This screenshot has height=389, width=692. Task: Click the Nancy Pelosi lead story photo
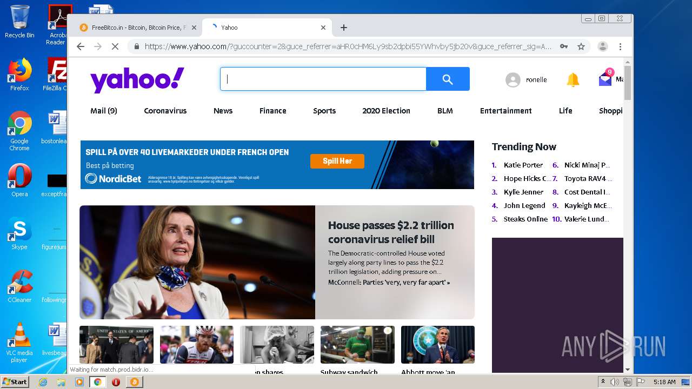pyautogui.click(x=197, y=263)
